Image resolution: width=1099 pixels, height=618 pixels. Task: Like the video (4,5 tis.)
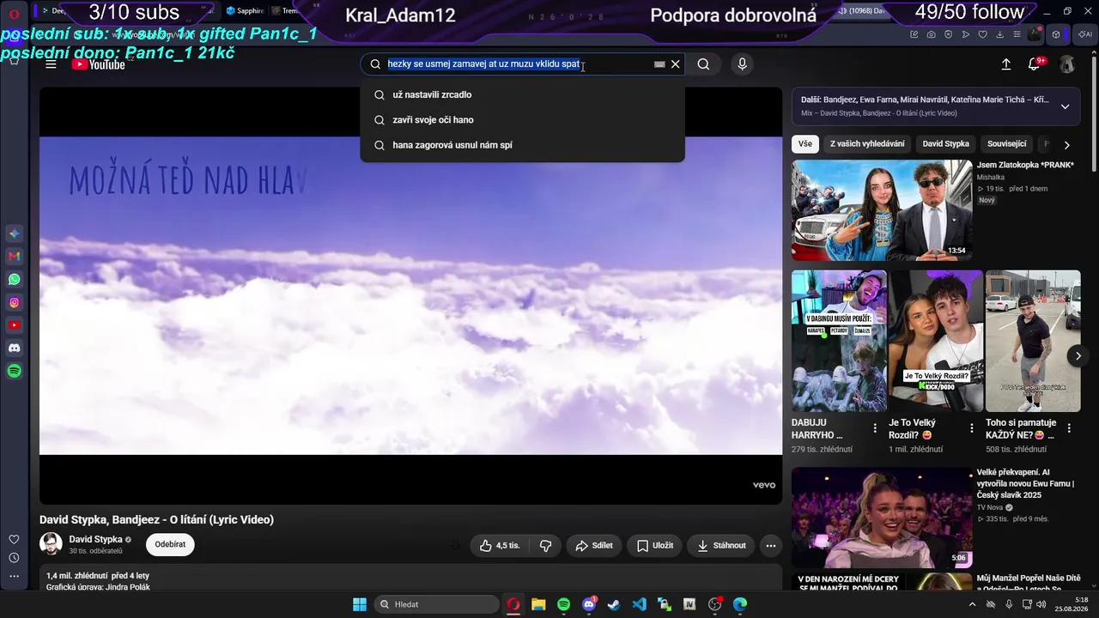tap(500, 545)
